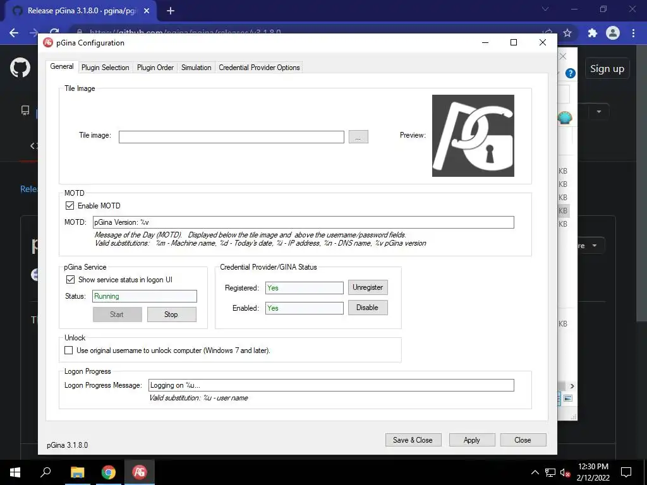Screen dimensions: 647x485
Task: Click the pGina 3.1.8.0 version label
Action: (x=67, y=445)
